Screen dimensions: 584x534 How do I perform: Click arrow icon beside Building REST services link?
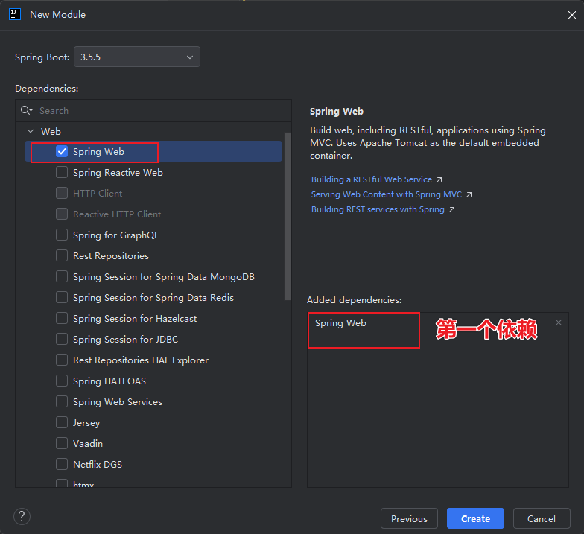(x=451, y=210)
